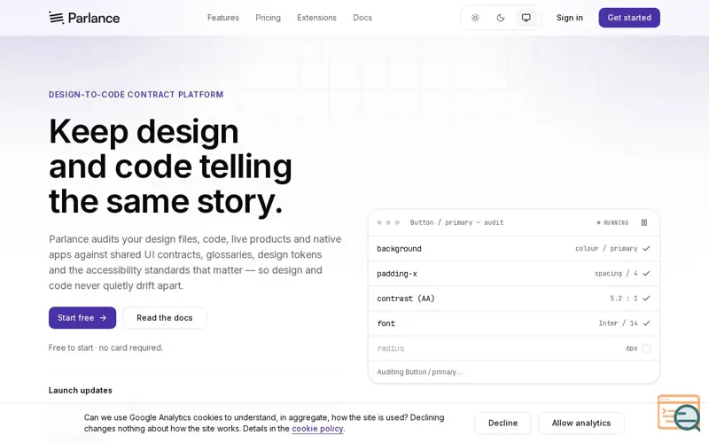Open the Pricing nav item
709x443 pixels.
pos(268,18)
